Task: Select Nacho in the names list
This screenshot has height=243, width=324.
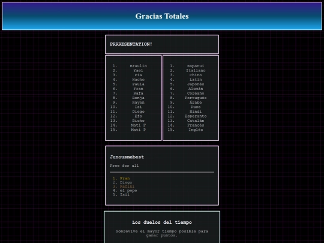Action: 138,80
